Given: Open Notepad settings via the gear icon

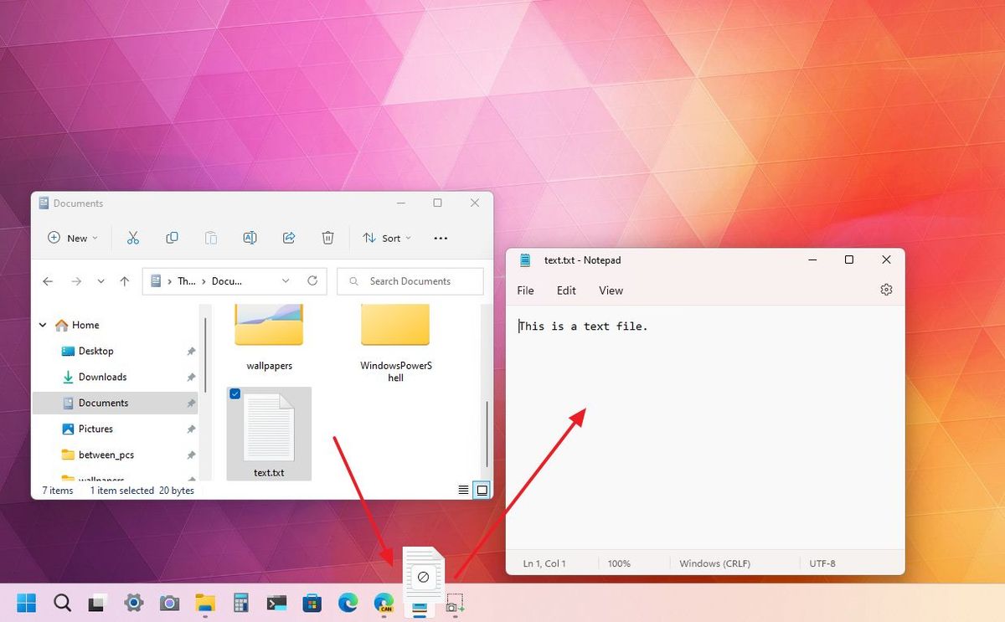Looking at the screenshot, I should click(886, 290).
